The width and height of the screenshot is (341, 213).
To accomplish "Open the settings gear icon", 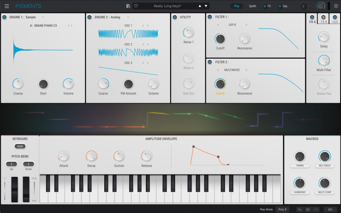I will point(336,6).
